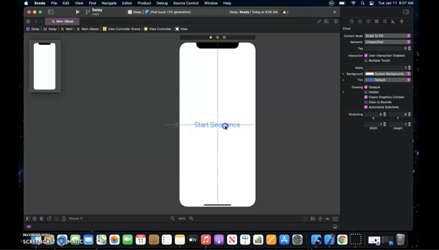Toggle the right inspector panel icon

click(406, 12)
